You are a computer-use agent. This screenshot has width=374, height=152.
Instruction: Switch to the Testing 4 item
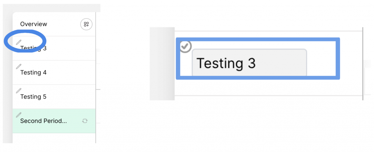34,72
